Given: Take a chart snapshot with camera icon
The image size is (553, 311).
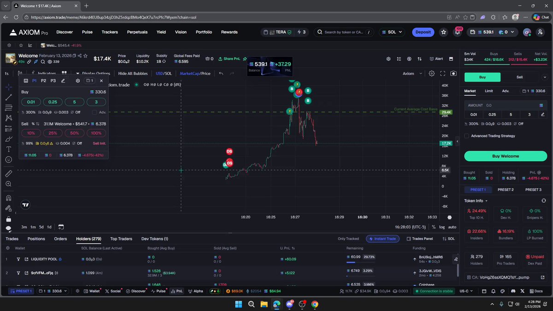Looking at the screenshot, I should (x=453, y=73).
